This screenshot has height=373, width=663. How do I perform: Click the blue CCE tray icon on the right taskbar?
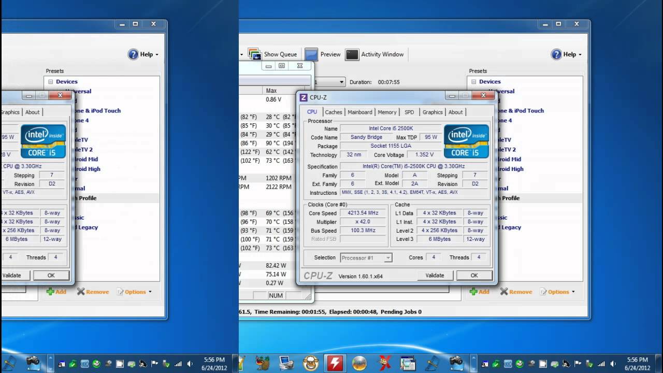click(508, 364)
